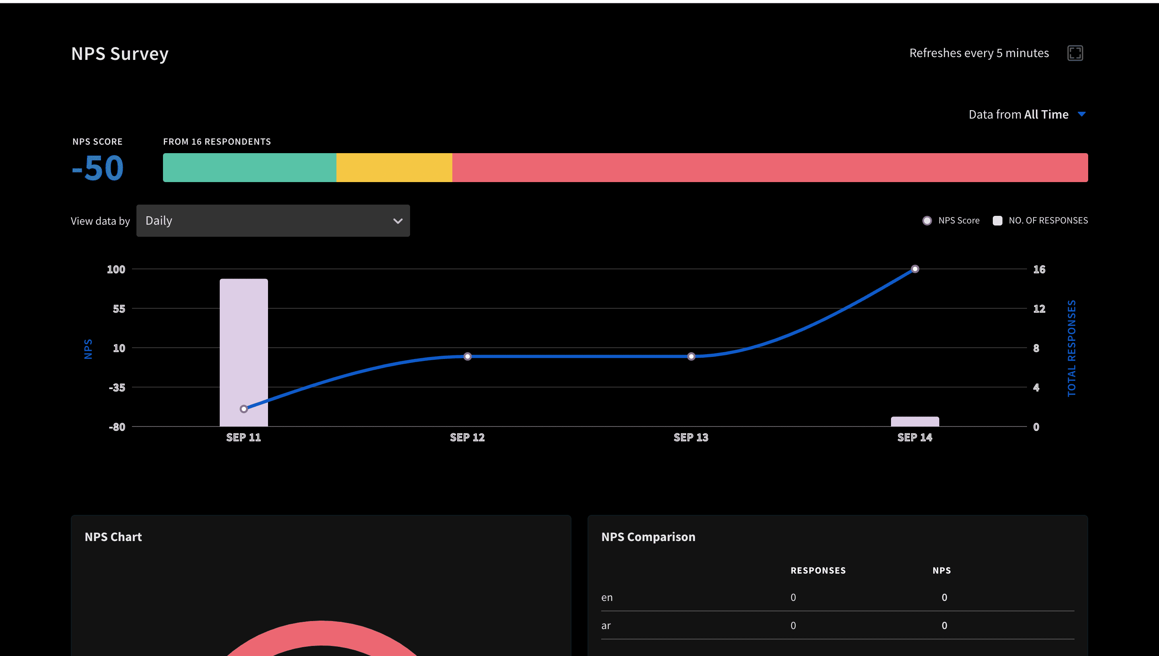Click the green promoters bar segment

250,168
